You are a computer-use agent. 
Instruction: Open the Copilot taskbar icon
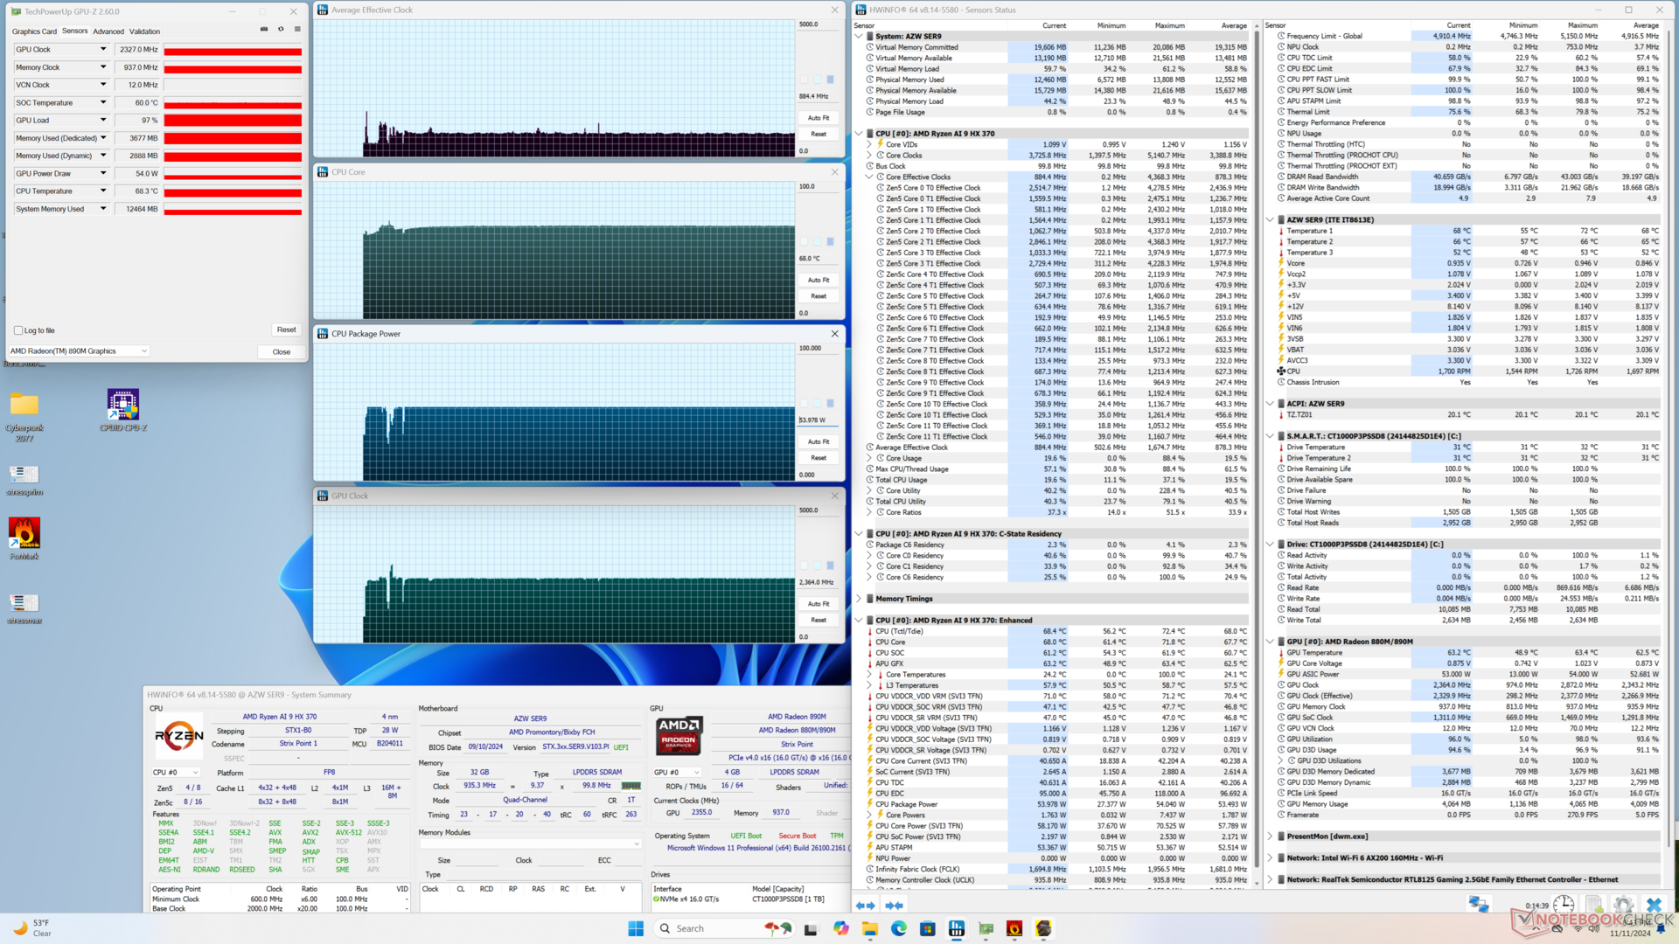(x=840, y=928)
